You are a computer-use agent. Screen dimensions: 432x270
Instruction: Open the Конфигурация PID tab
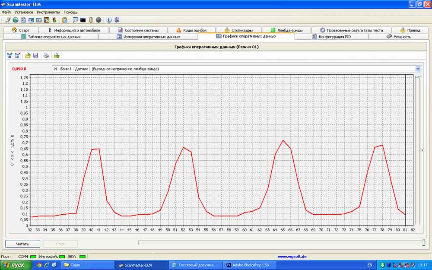(334, 37)
